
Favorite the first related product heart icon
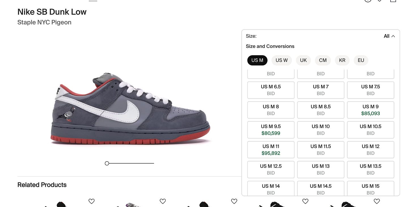pos(91,201)
